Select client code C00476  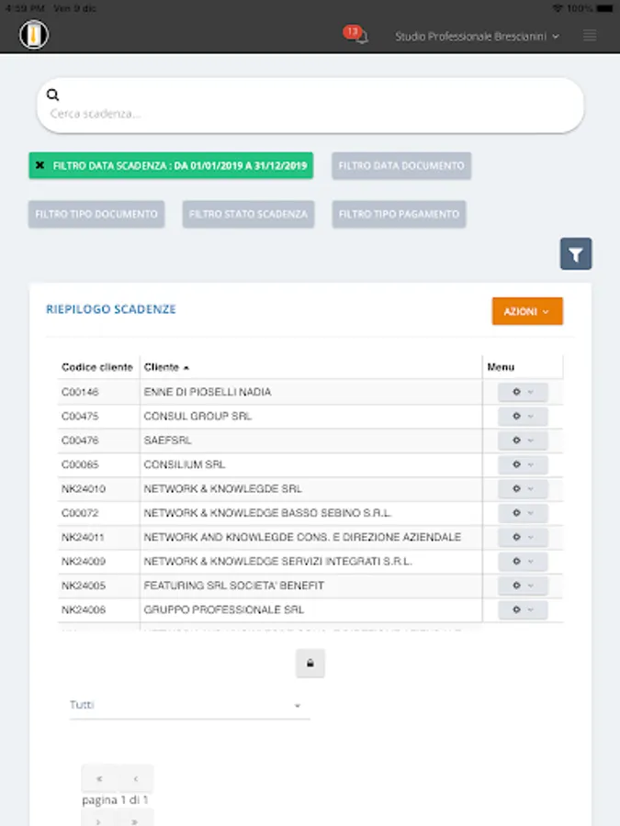pos(80,441)
